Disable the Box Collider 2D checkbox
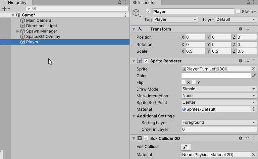The width and height of the screenshot is (258, 159). [146, 138]
